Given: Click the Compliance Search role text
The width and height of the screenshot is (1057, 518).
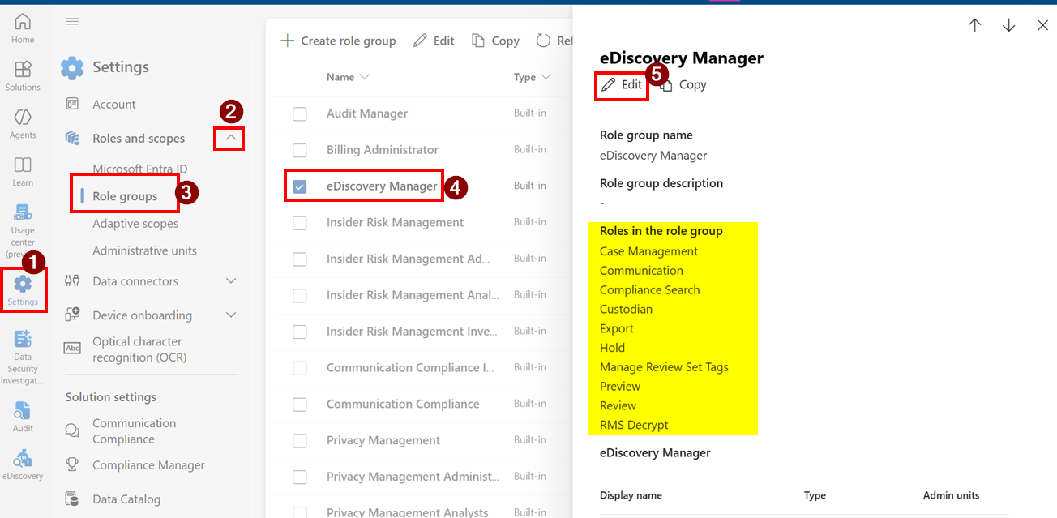Looking at the screenshot, I should point(649,290).
